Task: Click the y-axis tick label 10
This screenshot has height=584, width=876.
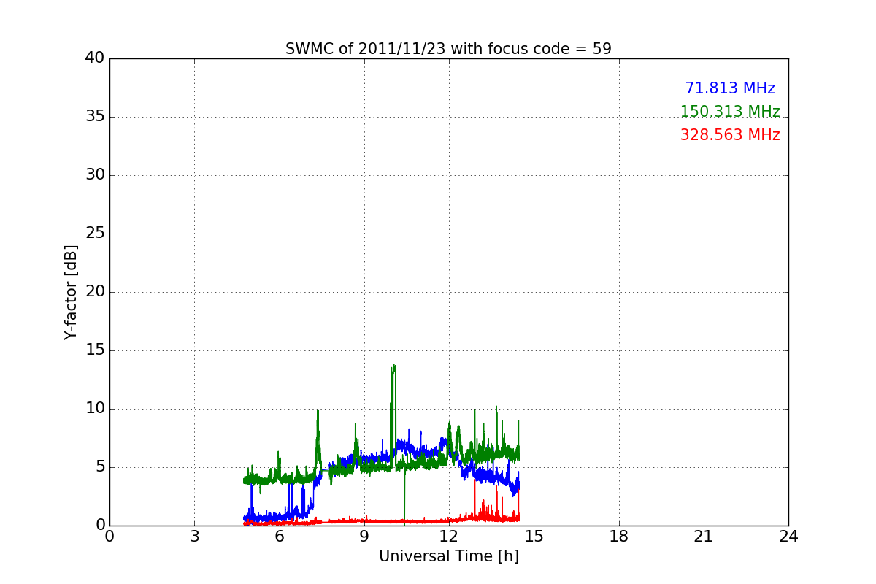Action: (95, 409)
